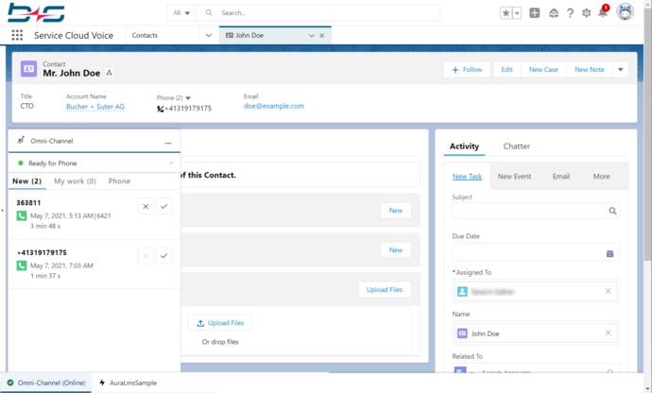652x393 pixels.
Task: Follow the John Doe contact
Action: click(467, 70)
